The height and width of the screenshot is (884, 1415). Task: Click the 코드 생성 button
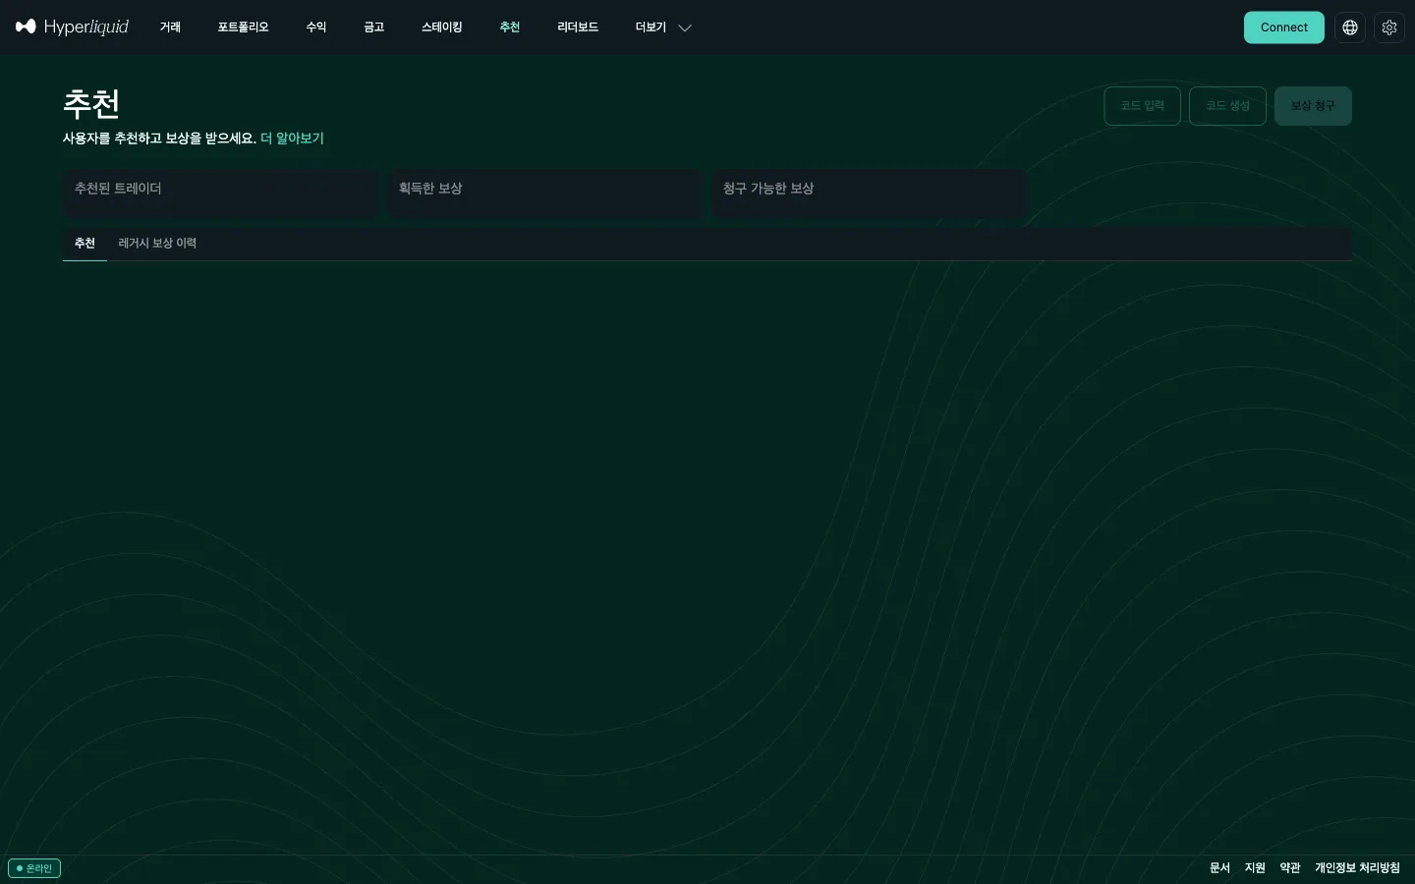1227,106
